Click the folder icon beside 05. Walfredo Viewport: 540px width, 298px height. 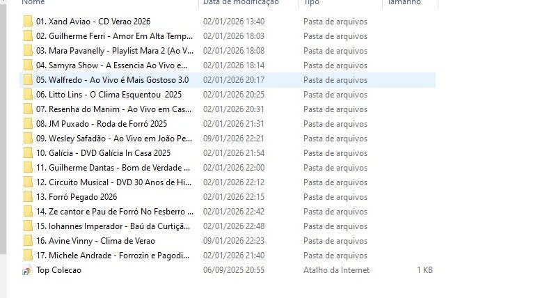(28, 80)
